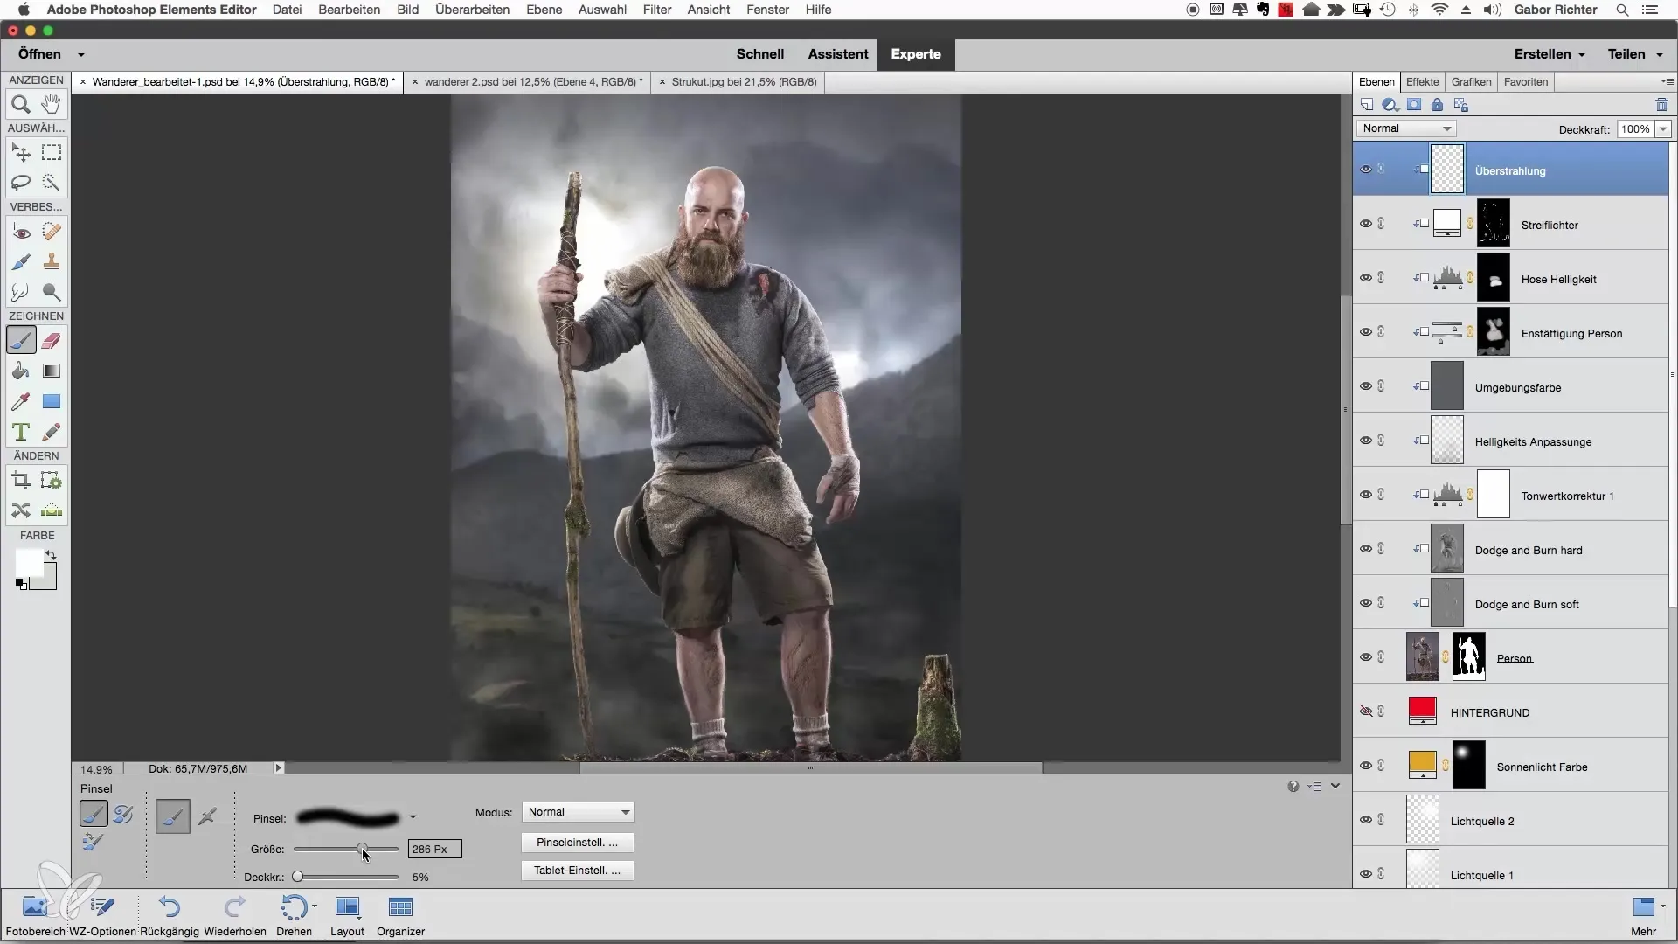The height and width of the screenshot is (944, 1678).
Task: Delete layer with trash icon
Action: [x=1661, y=105]
